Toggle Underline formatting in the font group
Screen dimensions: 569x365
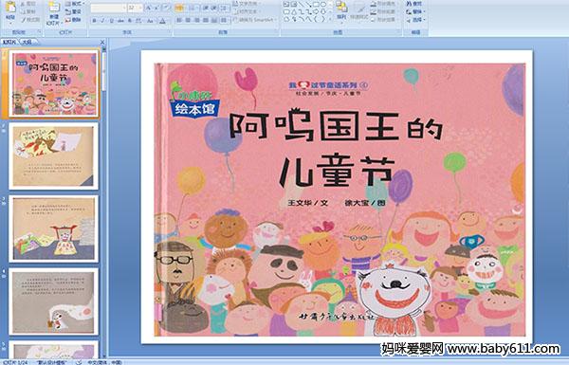click(x=111, y=21)
